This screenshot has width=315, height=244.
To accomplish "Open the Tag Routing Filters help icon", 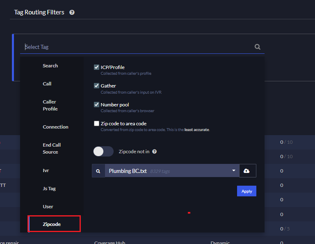I will (72, 12).
